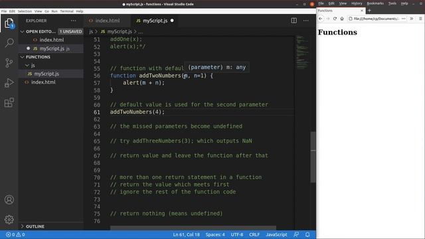Go to browser home page
The height and width of the screenshot is (239, 425).
point(342,19)
